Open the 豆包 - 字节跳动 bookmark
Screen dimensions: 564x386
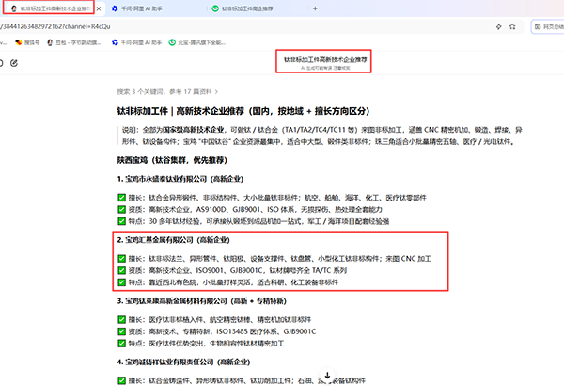[74, 42]
